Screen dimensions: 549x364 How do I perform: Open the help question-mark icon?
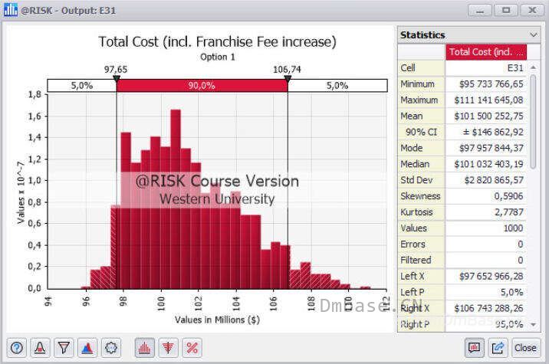click(x=16, y=348)
